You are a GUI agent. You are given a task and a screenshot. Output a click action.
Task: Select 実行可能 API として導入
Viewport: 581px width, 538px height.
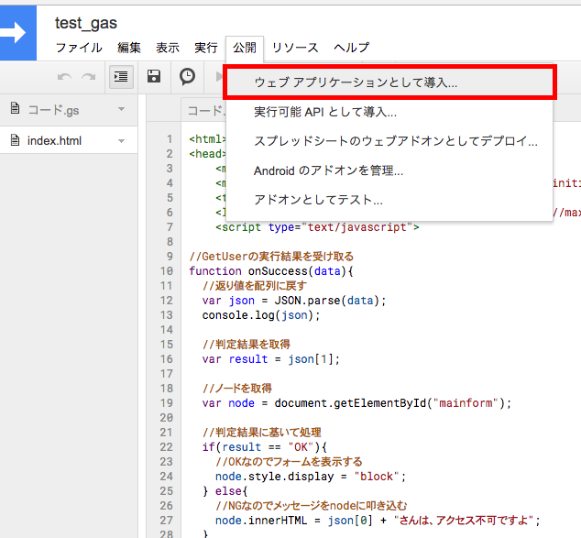[x=389, y=112]
